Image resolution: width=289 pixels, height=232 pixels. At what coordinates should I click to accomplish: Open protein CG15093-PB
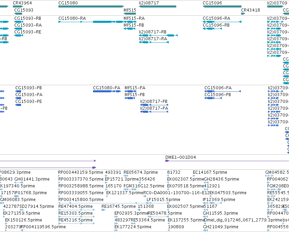[x=29, y=88]
